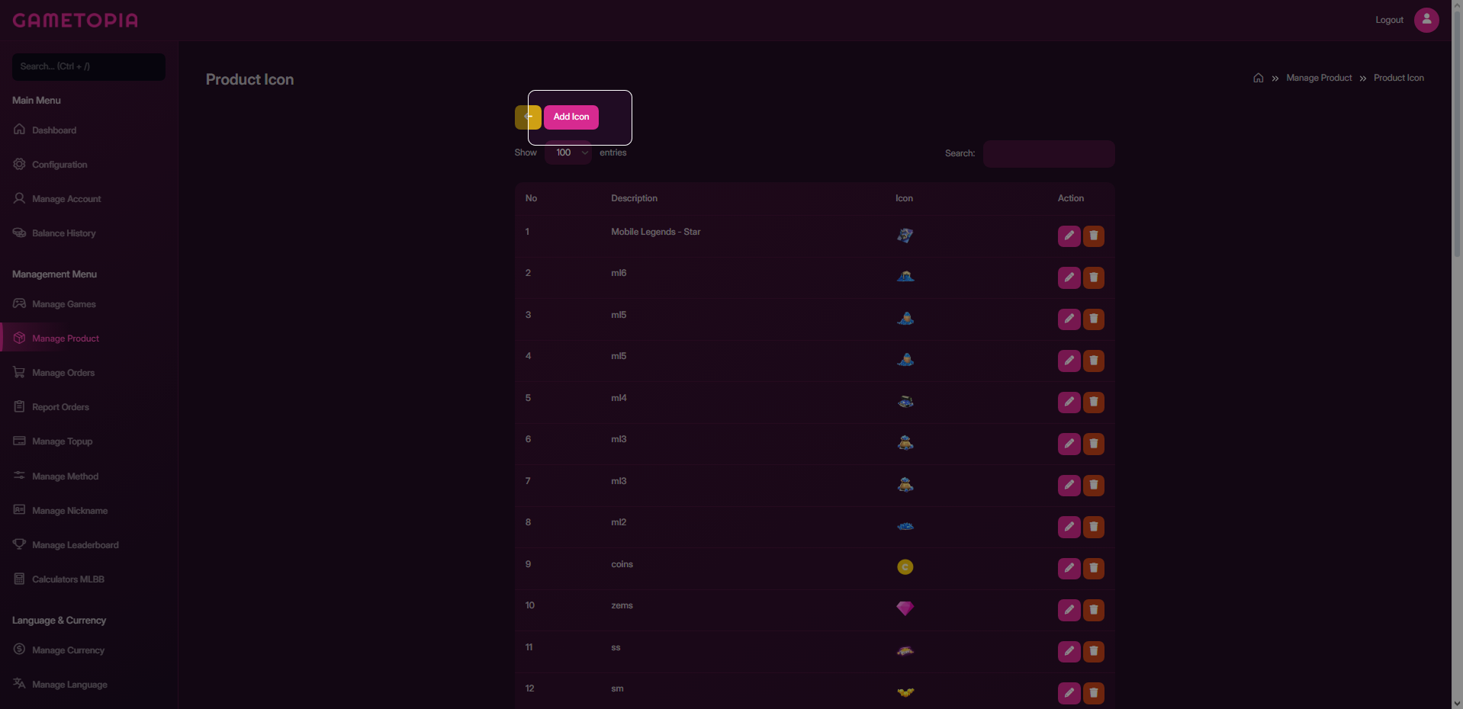Viewport: 1463px width, 709px height.
Task: Edit the ss icon entry
Action: click(1069, 651)
